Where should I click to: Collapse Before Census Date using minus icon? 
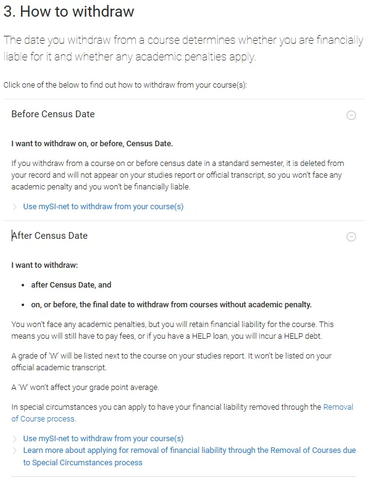[x=351, y=115]
